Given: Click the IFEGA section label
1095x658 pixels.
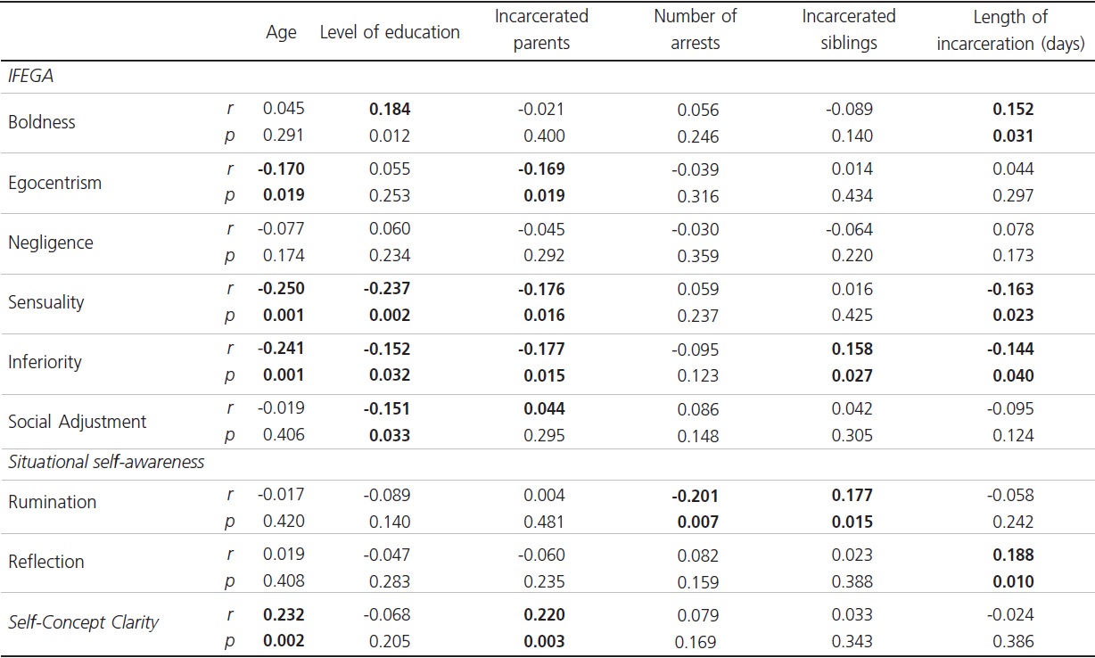Looking at the screenshot, I should 31,77.
